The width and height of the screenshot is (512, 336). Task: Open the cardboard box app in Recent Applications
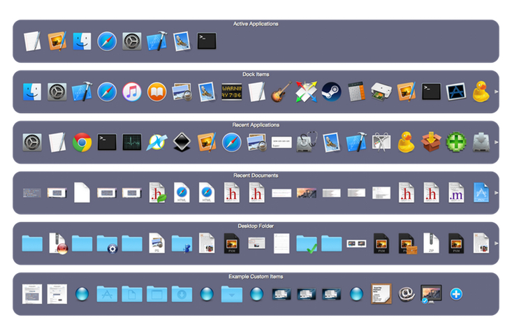(x=432, y=143)
